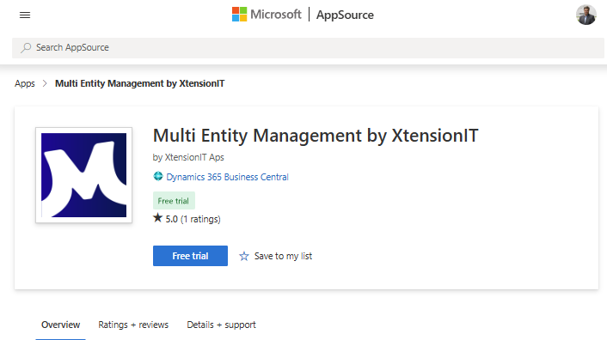The width and height of the screenshot is (607, 340).
Task: Start the blue Free trial button
Action: (x=190, y=256)
